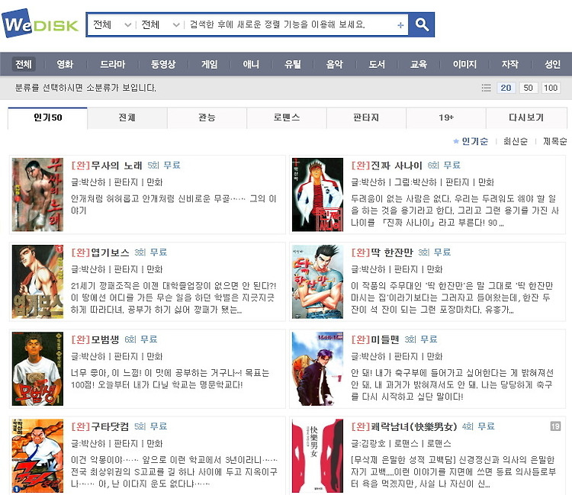This screenshot has width=572, height=495.
Task: Select the 자작 category
Action: [510, 64]
